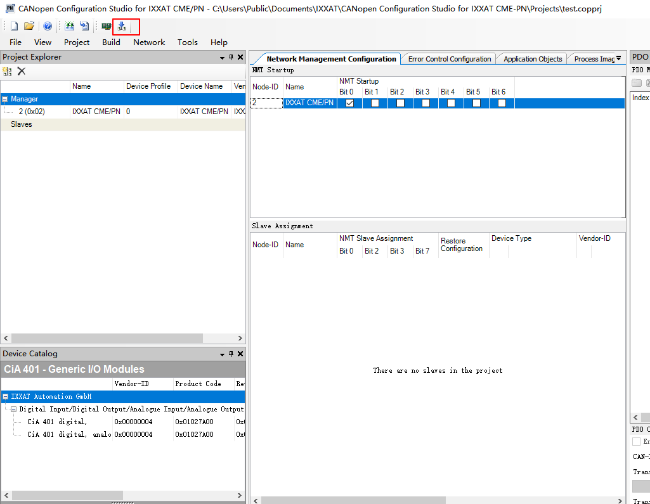Select the Slaves row in Project Explorer

122,124
